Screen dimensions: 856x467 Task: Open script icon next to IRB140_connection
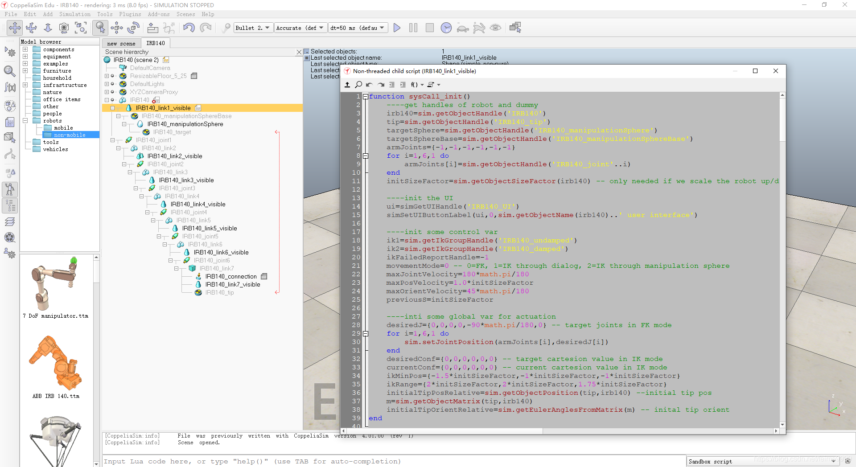[264, 276]
